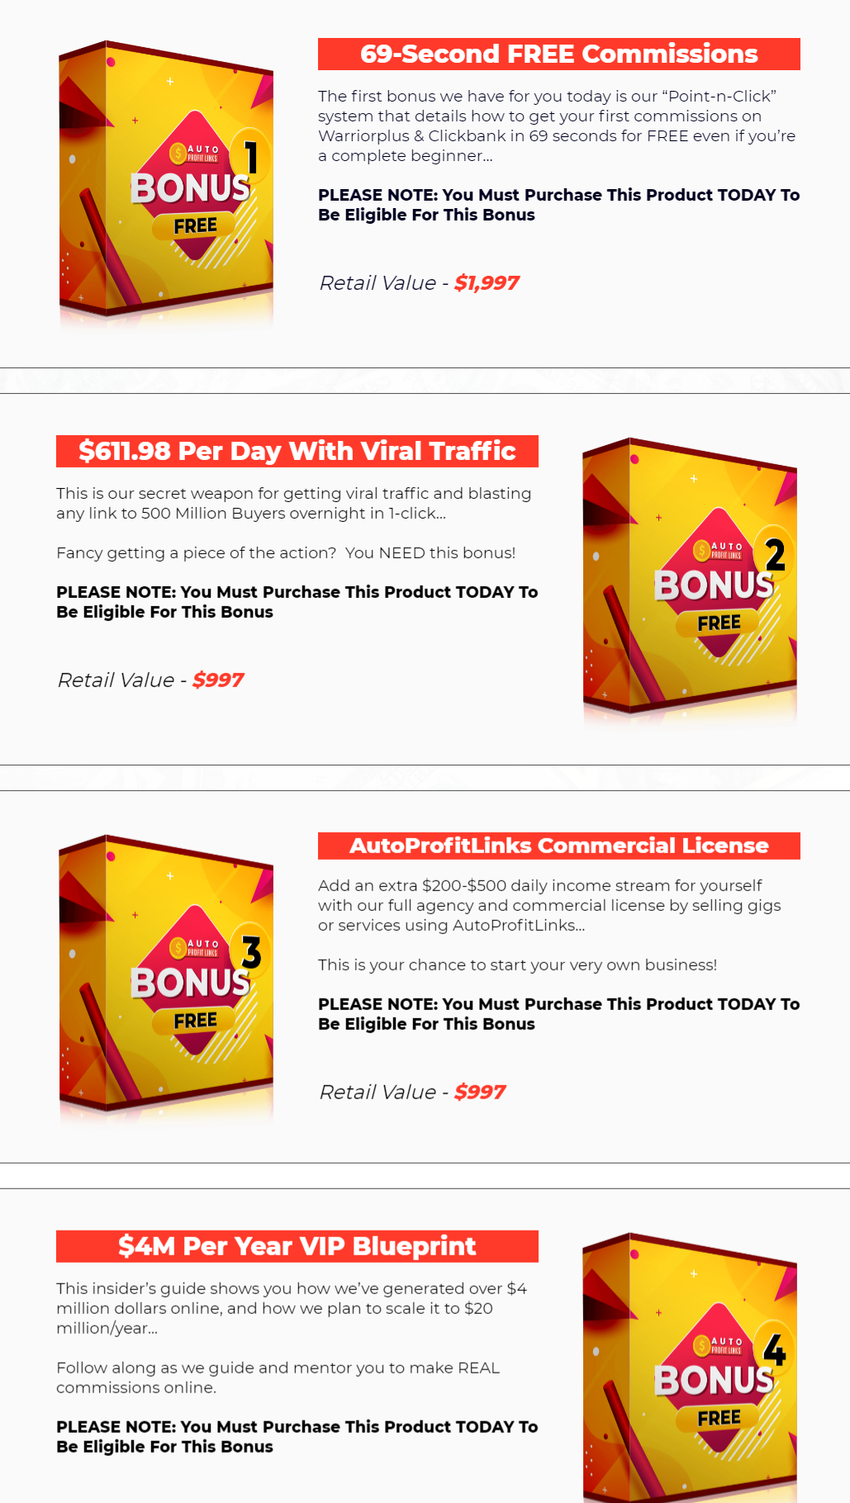Click the 'PLEASE NOTE' text under Bonus 1
The width and height of the screenshot is (850, 1503).
pos(559,205)
